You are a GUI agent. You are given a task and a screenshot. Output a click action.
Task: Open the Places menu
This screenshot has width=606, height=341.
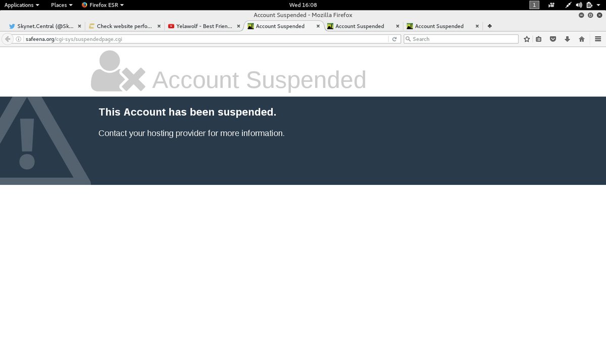pos(62,5)
